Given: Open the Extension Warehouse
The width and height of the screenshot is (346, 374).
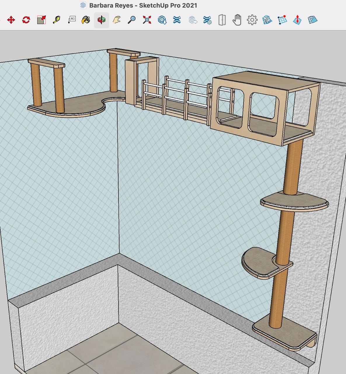Looking at the screenshot, I should coord(177,20).
